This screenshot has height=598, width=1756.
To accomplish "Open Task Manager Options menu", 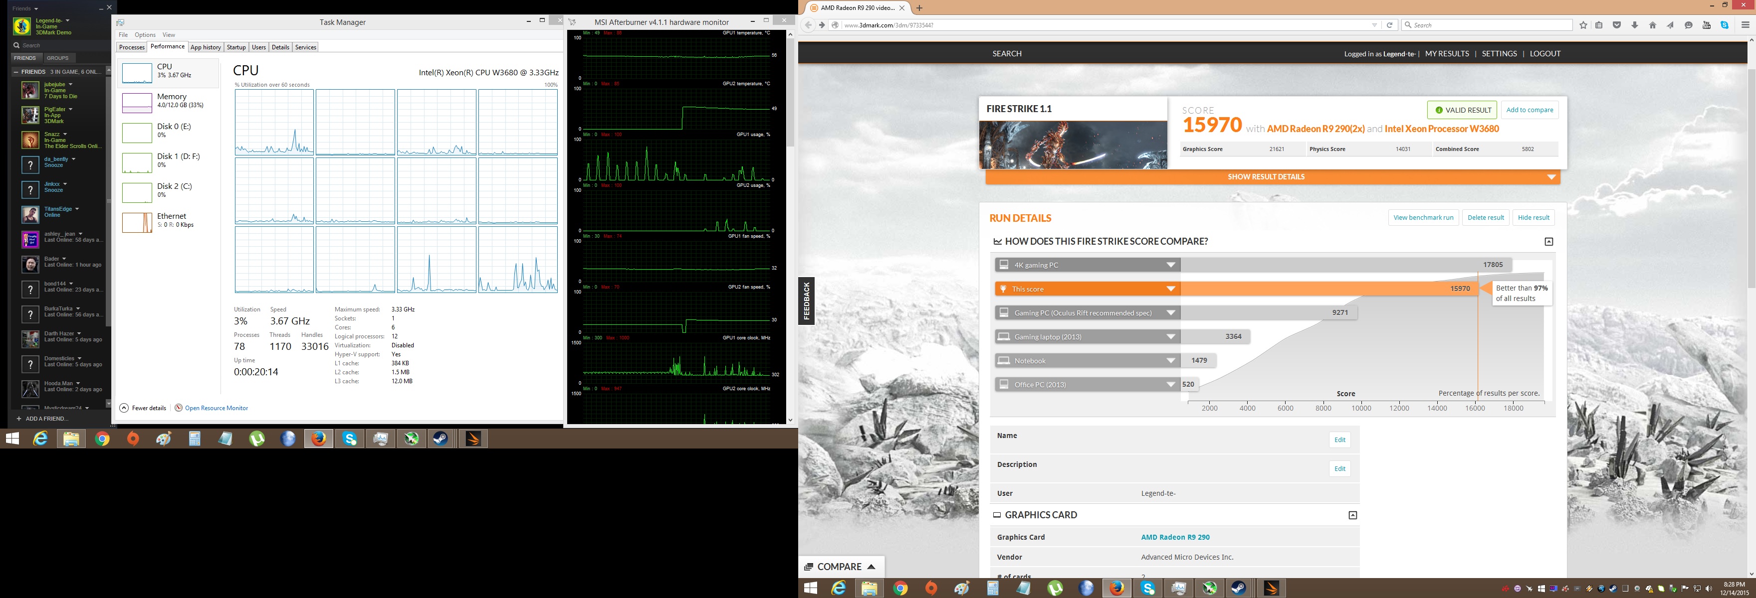I will 145,35.
